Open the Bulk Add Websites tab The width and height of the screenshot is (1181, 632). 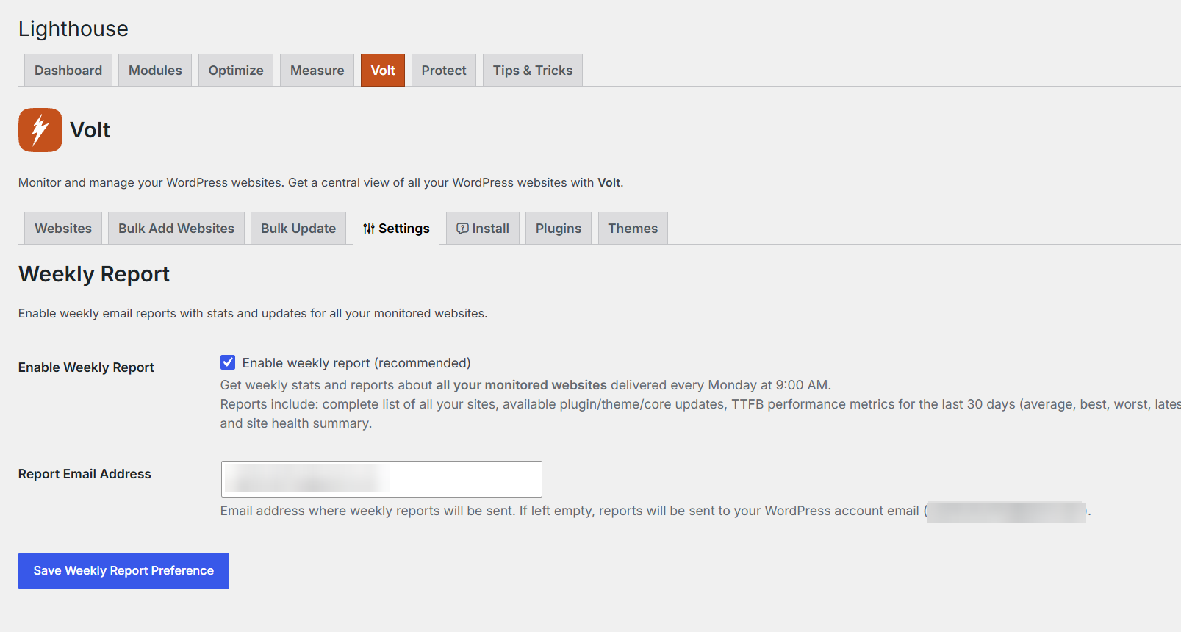pyautogui.click(x=176, y=229)
